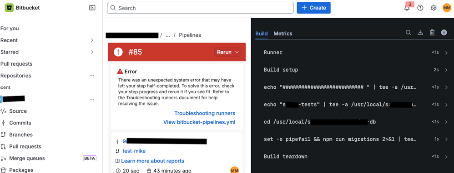This screenshot has height=173, width=454.
Task: Collapse the sidebar with the panel icon
Action: point(92,8)
